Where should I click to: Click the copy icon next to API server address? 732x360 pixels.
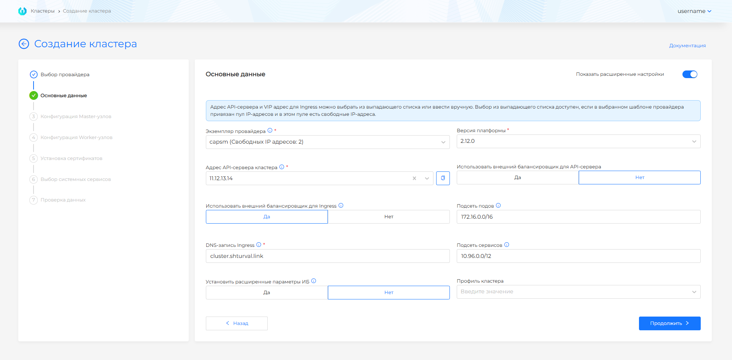click(443, 178)
